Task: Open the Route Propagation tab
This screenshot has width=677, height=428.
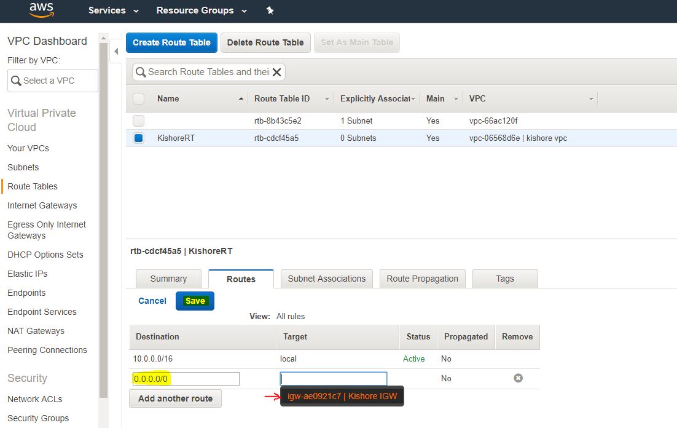Action: pyautogui.click(x=422, y=279)
